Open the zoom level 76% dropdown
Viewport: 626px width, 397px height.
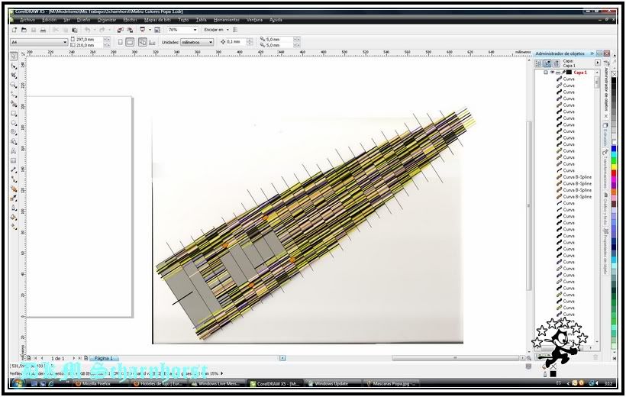point(194,30)
